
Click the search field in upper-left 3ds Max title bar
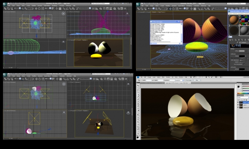[101, 3]
